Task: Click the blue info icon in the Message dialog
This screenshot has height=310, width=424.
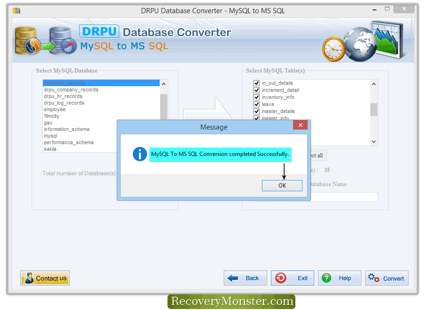Action: point(140,154)
